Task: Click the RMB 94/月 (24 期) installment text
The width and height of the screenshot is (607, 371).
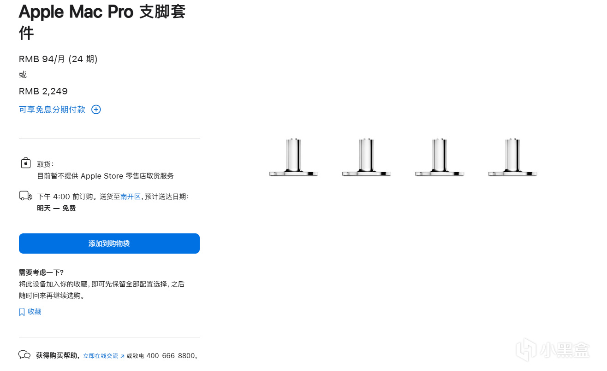Action: click(58, 59)
